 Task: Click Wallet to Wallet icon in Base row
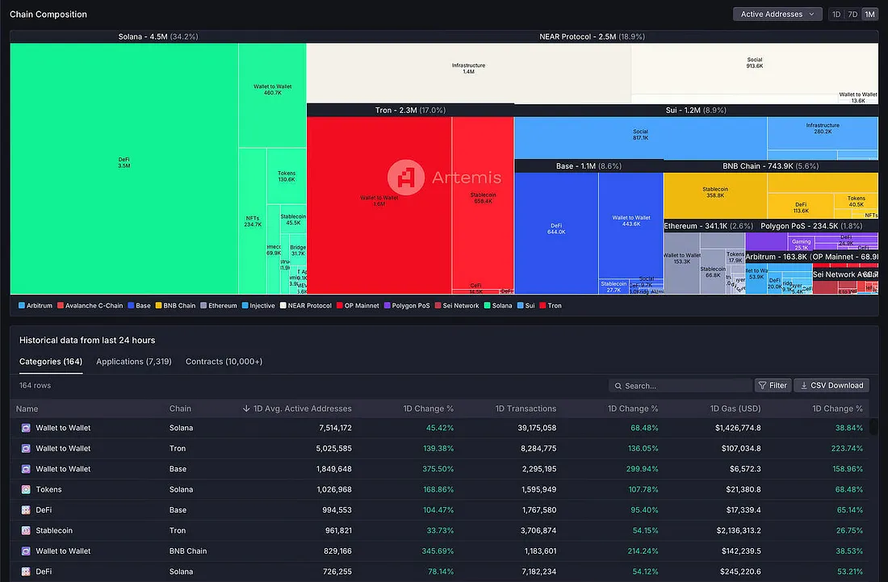26,469
